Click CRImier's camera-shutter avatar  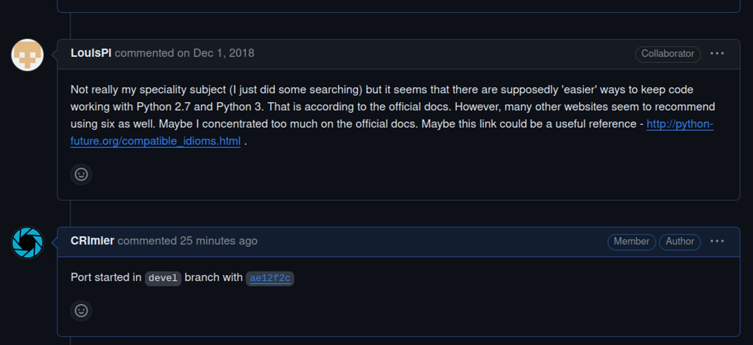pos(27,242)
